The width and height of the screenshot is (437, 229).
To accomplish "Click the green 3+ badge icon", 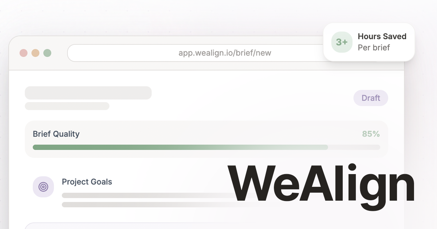I will [x=342, y=42].
